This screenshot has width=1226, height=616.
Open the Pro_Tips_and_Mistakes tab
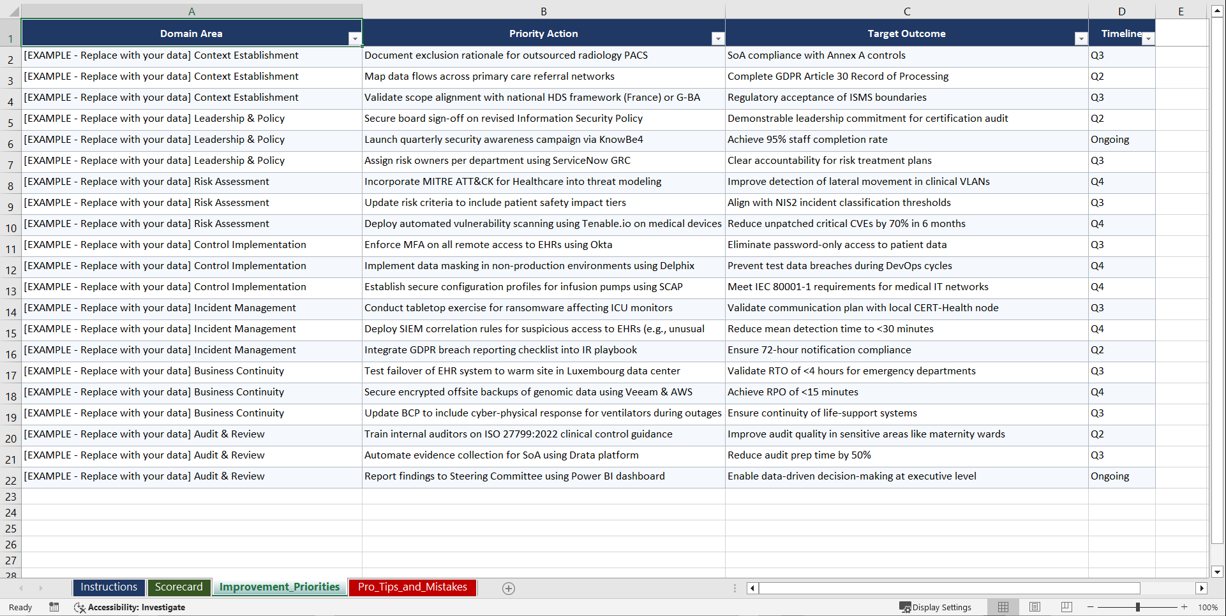point(412,587)
